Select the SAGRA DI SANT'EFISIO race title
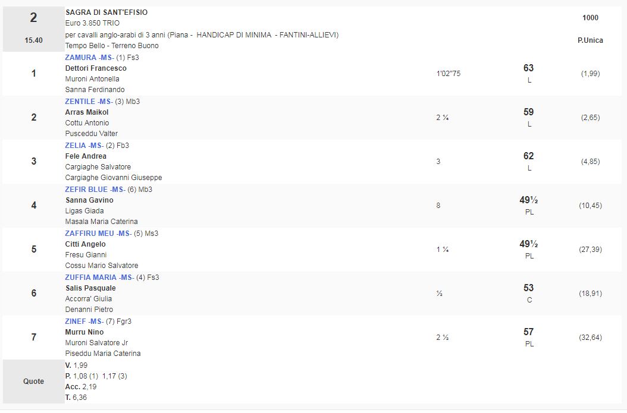This screenshot has width=627, height=413. (x=106, y=12)
